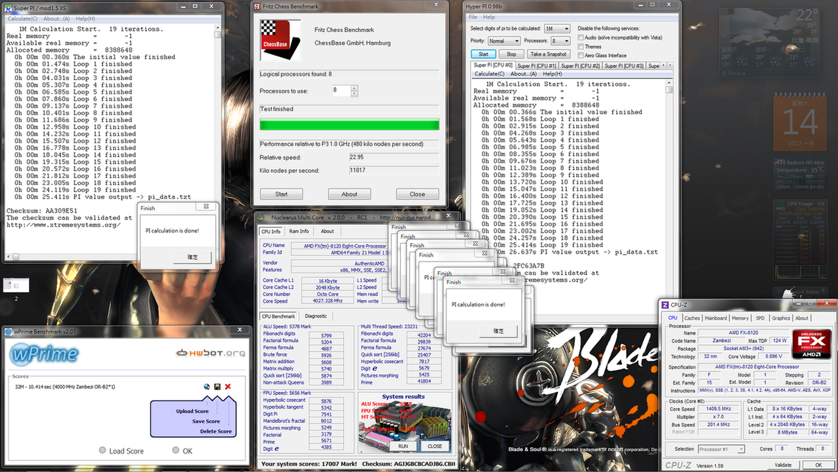Confirm the Super PI Finish dialog button
838x472 pixels.
(x=192, y=257)
